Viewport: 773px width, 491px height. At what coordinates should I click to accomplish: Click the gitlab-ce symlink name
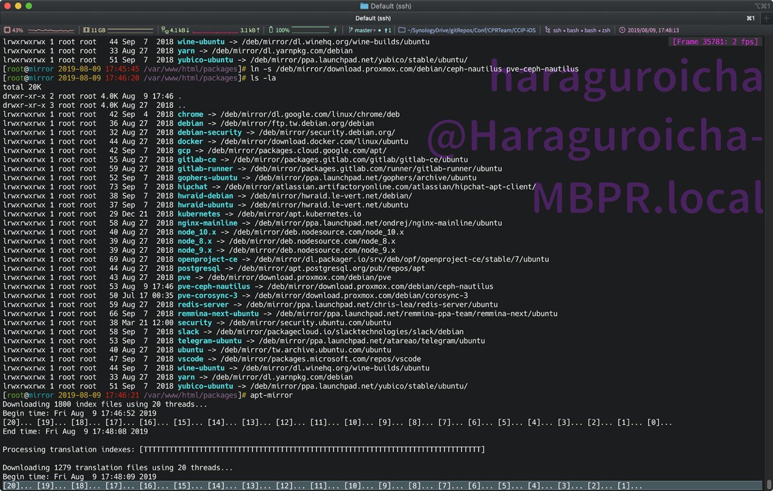(197, 159)
